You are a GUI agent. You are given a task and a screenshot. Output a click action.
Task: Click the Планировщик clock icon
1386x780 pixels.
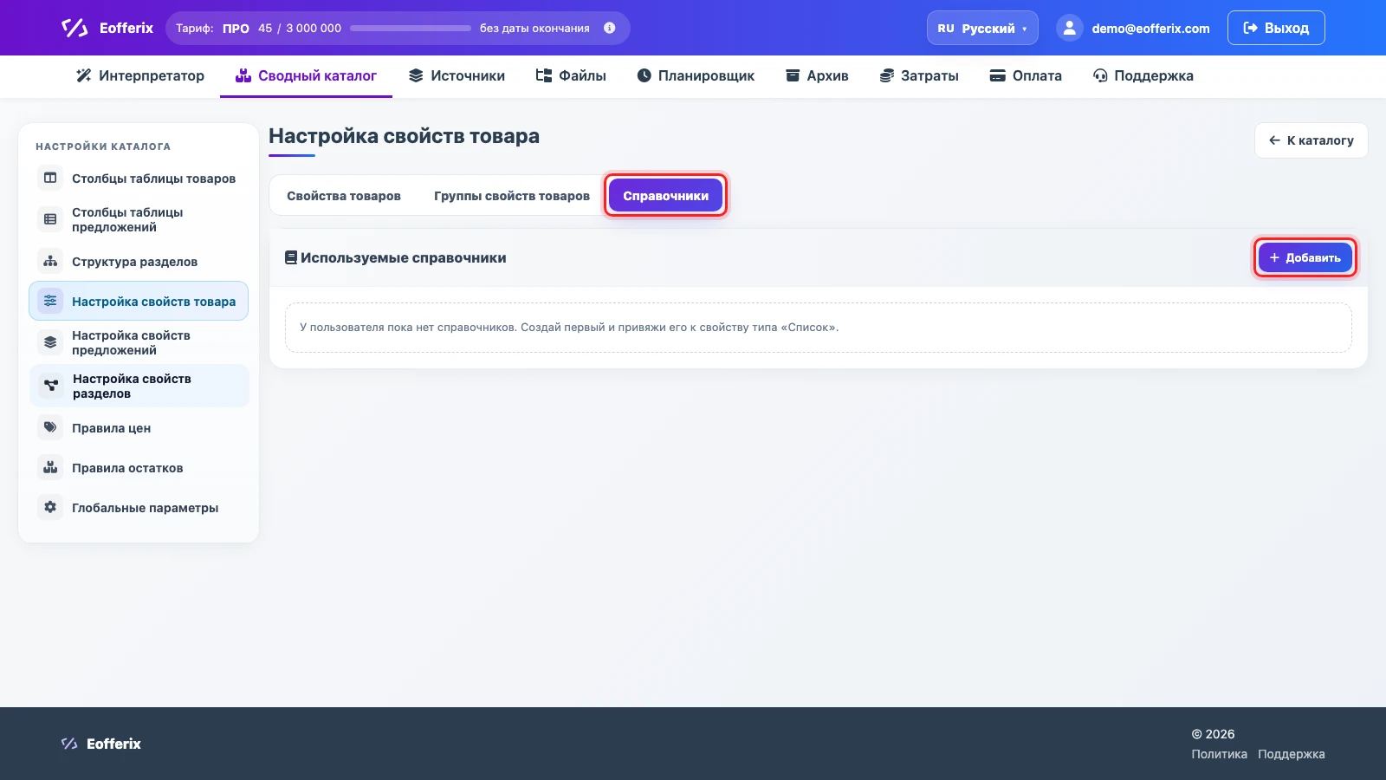pyautogui.click(x=644, y=75)
